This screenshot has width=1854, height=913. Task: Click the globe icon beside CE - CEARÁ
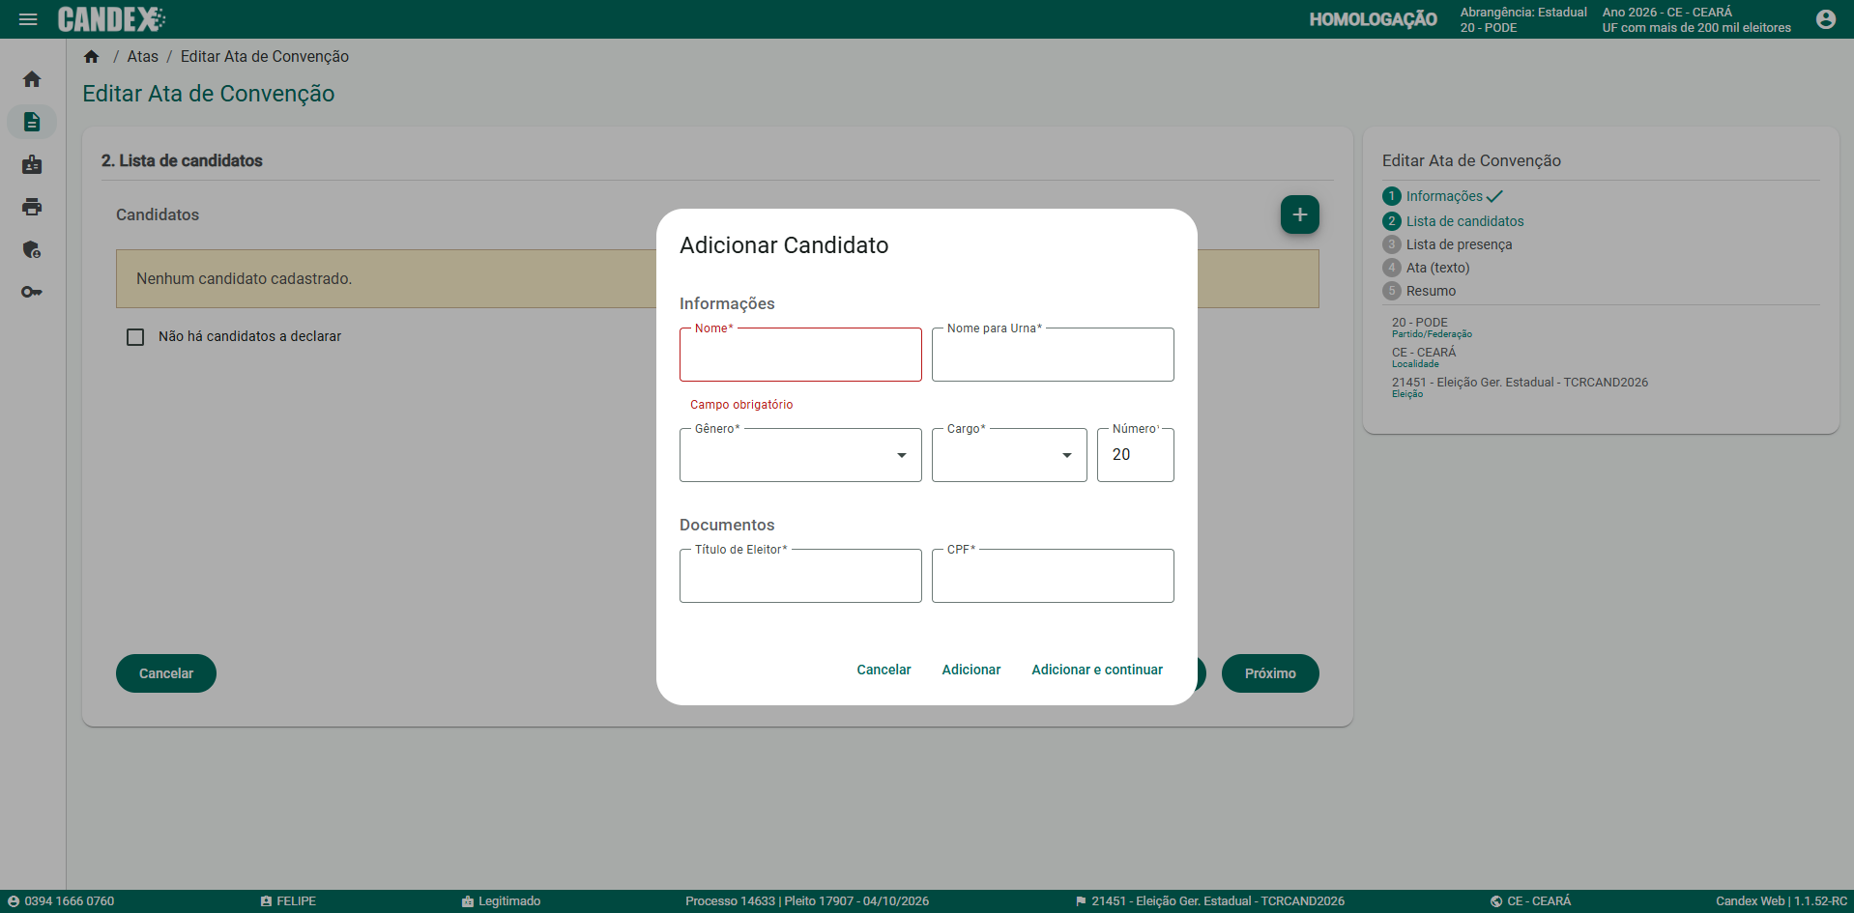[x=1496, y=901]
